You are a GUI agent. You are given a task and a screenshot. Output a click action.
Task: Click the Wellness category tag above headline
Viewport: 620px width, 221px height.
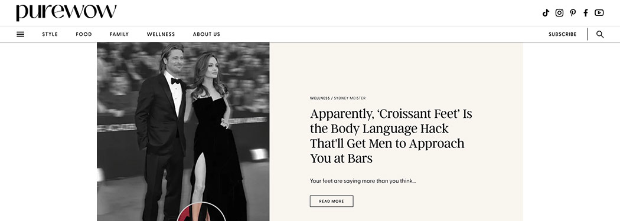click(319, 98)
